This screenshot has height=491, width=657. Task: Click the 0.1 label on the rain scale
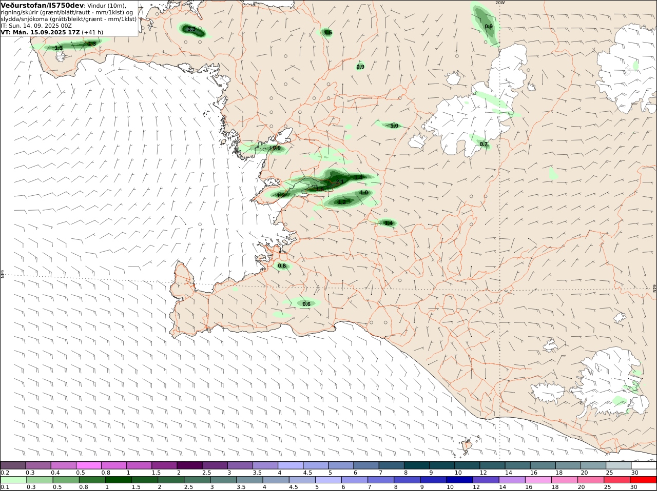coord(5,487)
